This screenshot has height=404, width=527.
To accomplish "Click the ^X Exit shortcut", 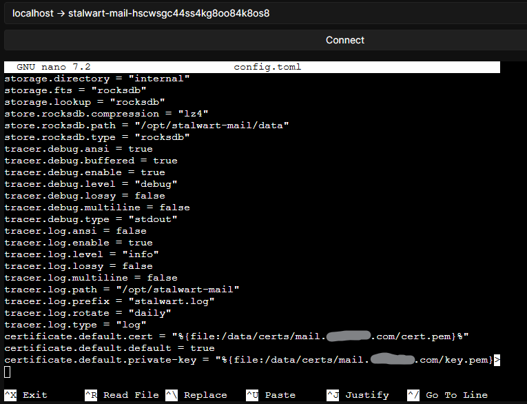I will (26, 395).
